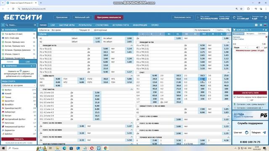Collapse the 'Точное кол-во голов' group

point(228,137)
